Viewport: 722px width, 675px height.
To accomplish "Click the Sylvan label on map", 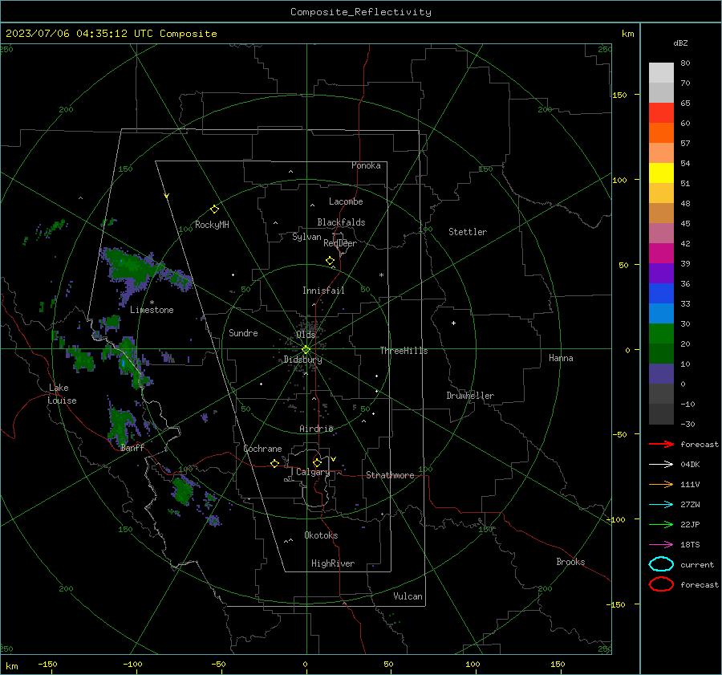I will point(306,237).
